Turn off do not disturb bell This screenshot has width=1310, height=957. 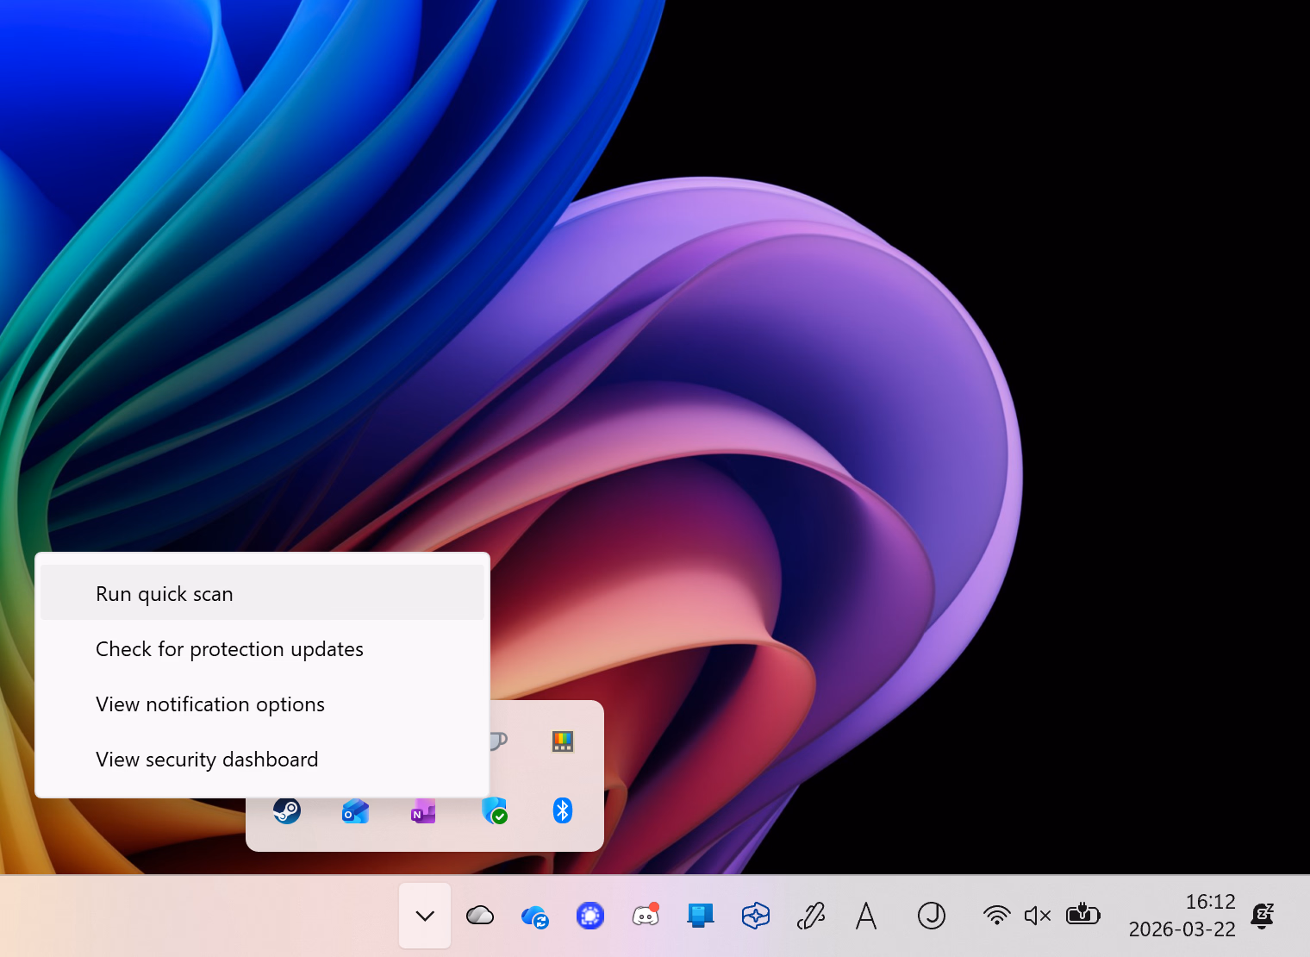pos(1262,915)
